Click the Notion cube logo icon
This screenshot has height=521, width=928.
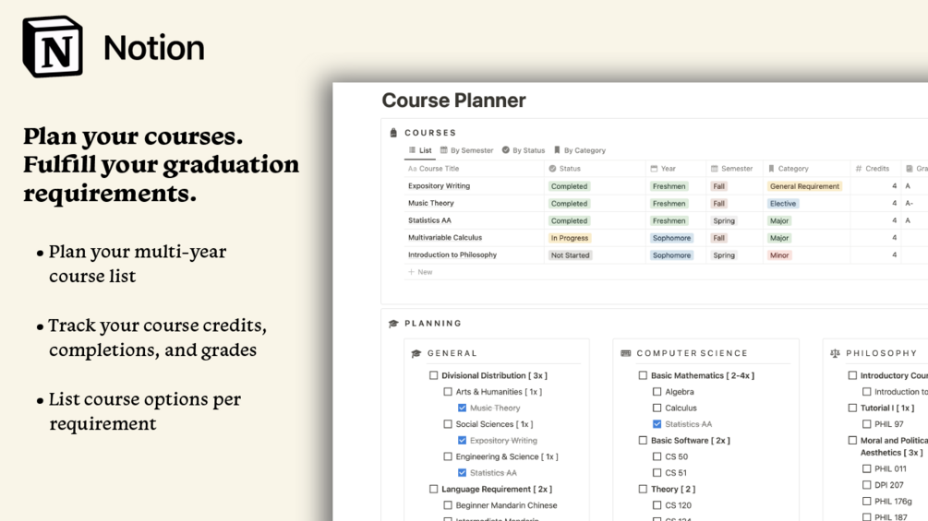[53, 47]
